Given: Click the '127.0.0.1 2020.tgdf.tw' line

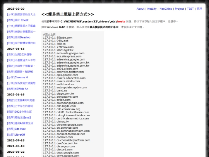Looking at the screenshot, I should (58, 50).
